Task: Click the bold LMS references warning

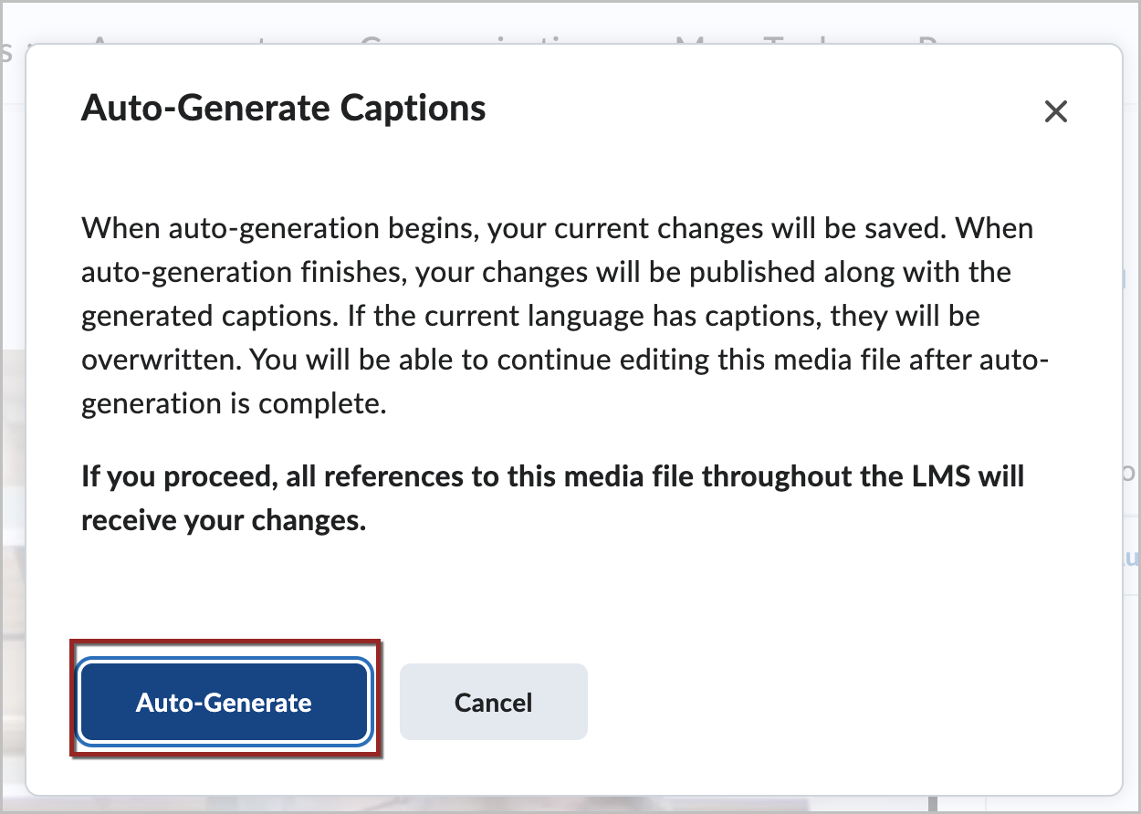Action: (x=553, y=498)
